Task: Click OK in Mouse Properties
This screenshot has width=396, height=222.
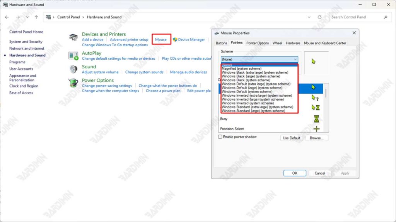Action: click(295, 173)
